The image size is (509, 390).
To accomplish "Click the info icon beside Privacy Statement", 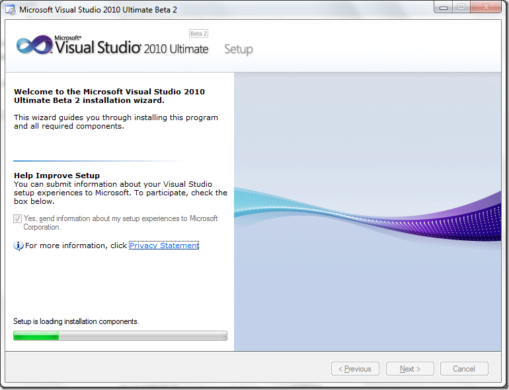I will 19,245.
